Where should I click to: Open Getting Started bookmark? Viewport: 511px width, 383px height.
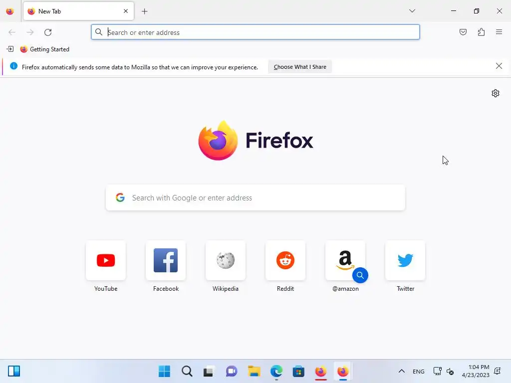tap(44, 49)
